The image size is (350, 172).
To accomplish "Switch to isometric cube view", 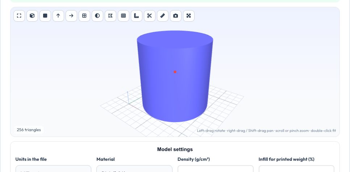I will pyautogui.click(x=32, y=16).
